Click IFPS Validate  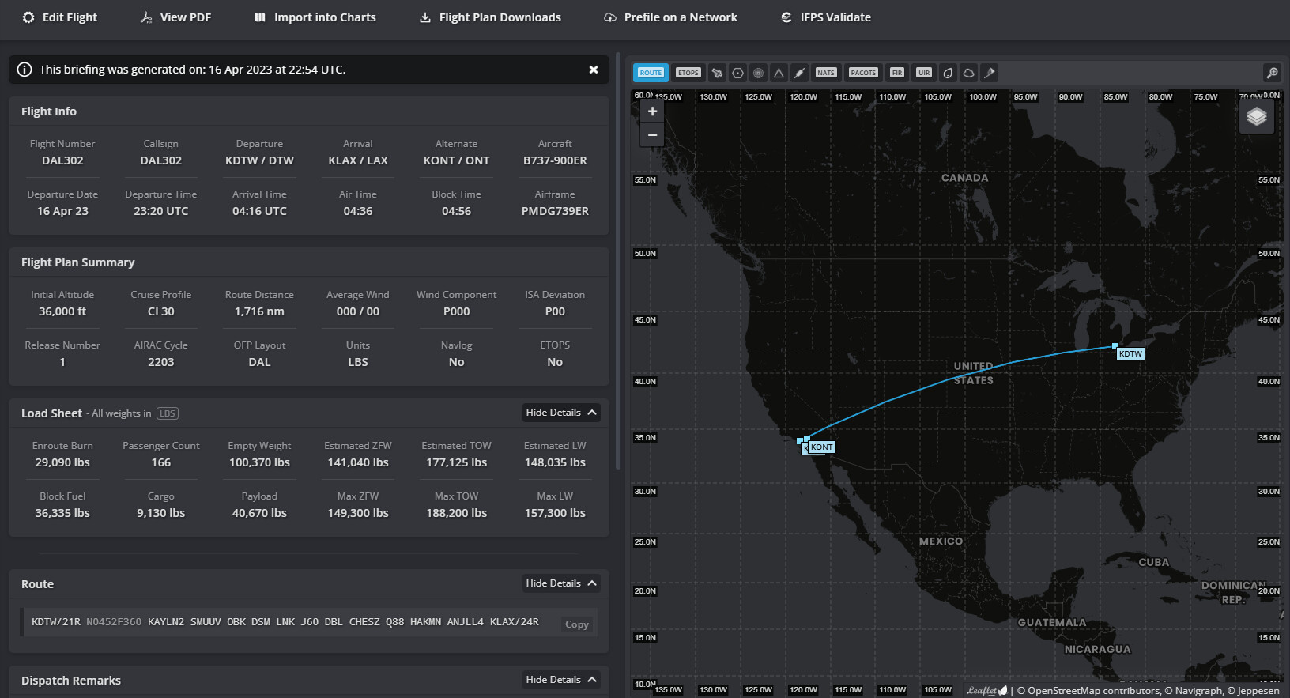tap(826, 17)
